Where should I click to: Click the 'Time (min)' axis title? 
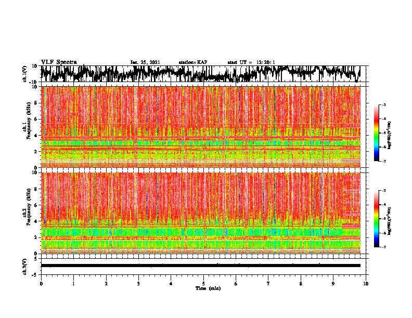click(x=208, y=288)
